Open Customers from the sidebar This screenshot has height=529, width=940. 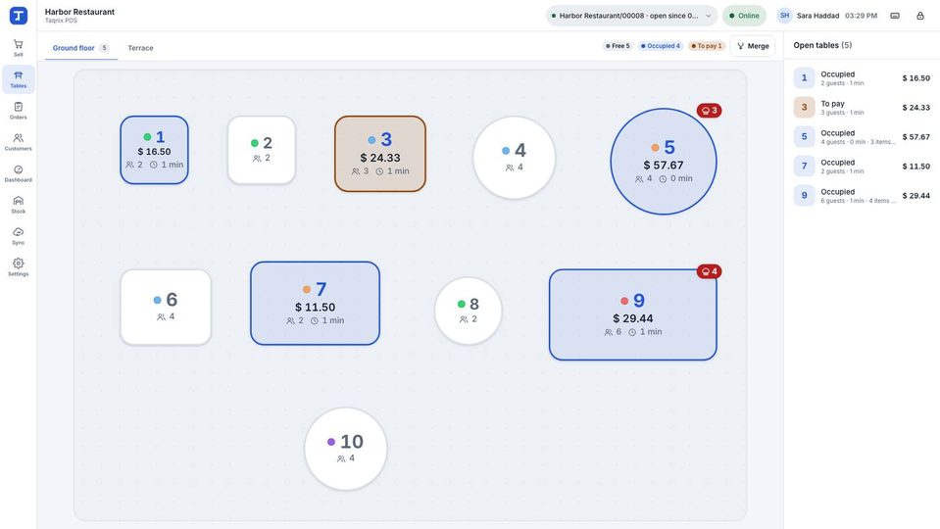18,142
